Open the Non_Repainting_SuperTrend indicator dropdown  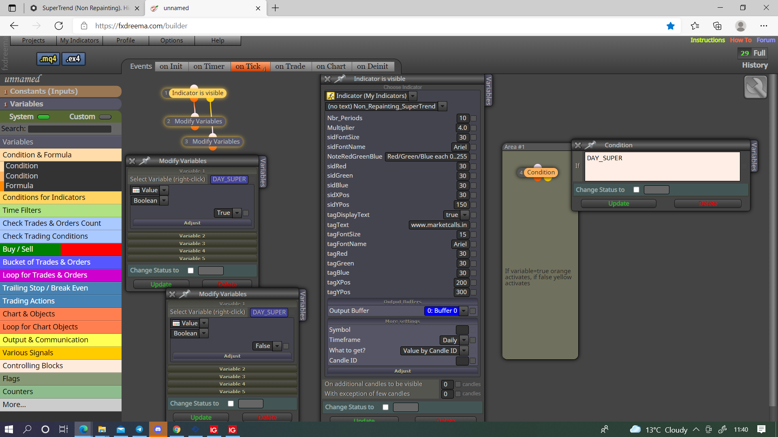coord(442,106)
